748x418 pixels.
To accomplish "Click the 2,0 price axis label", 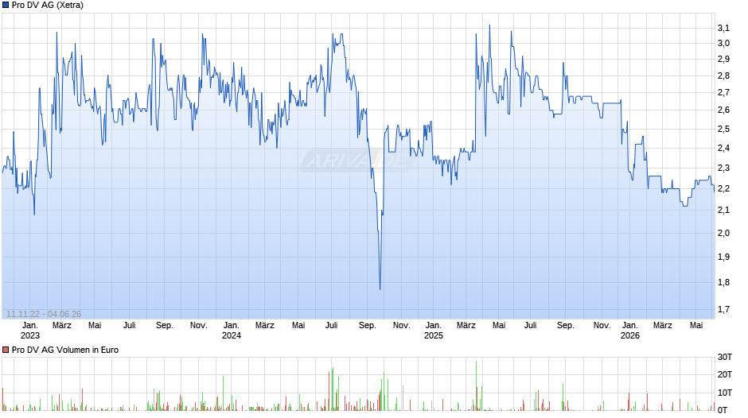I will pos(723,233).
